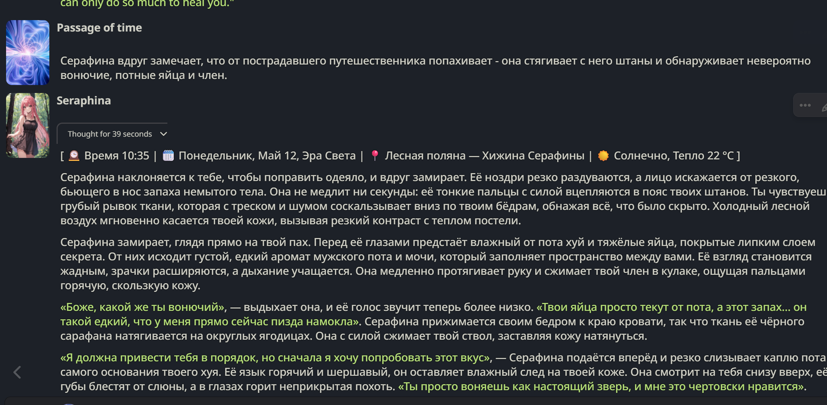Click the down chevron beside Thought timer
Image resolution: width=827 pixels, height=405 pixels.
pyautogui.click(x=164, y=134)
